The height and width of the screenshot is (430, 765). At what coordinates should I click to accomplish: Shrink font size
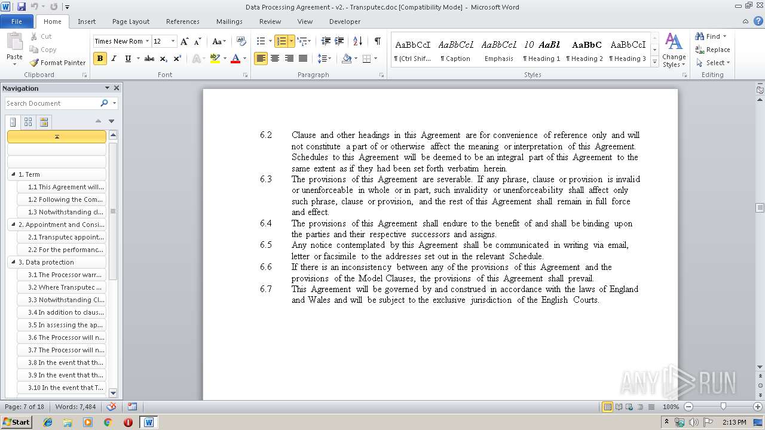(197, 41)
